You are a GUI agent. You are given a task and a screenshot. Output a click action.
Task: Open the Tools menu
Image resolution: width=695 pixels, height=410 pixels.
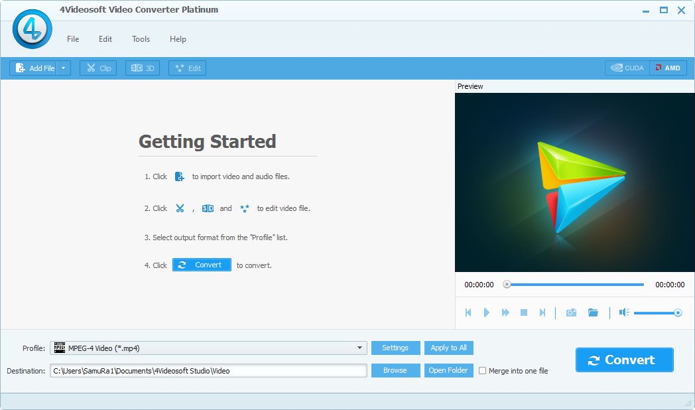(141, 39)
